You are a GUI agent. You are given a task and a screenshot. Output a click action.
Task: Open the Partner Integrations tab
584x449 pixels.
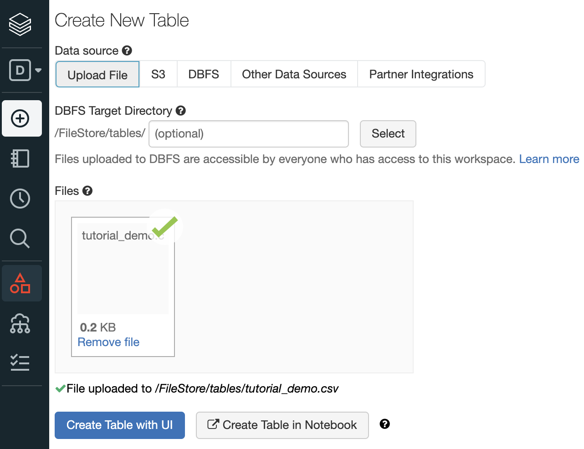coord(421,74)
